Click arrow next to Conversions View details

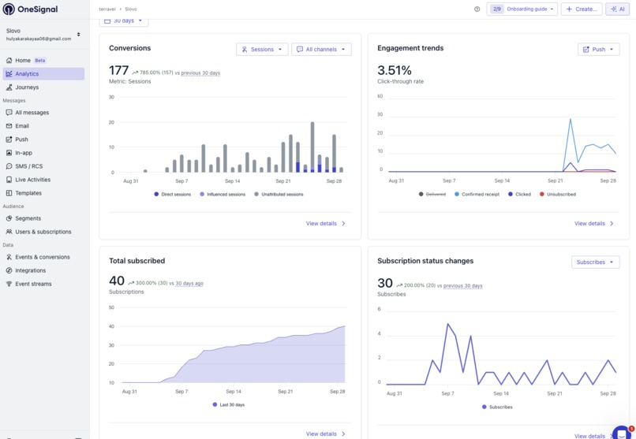(343, 224)
